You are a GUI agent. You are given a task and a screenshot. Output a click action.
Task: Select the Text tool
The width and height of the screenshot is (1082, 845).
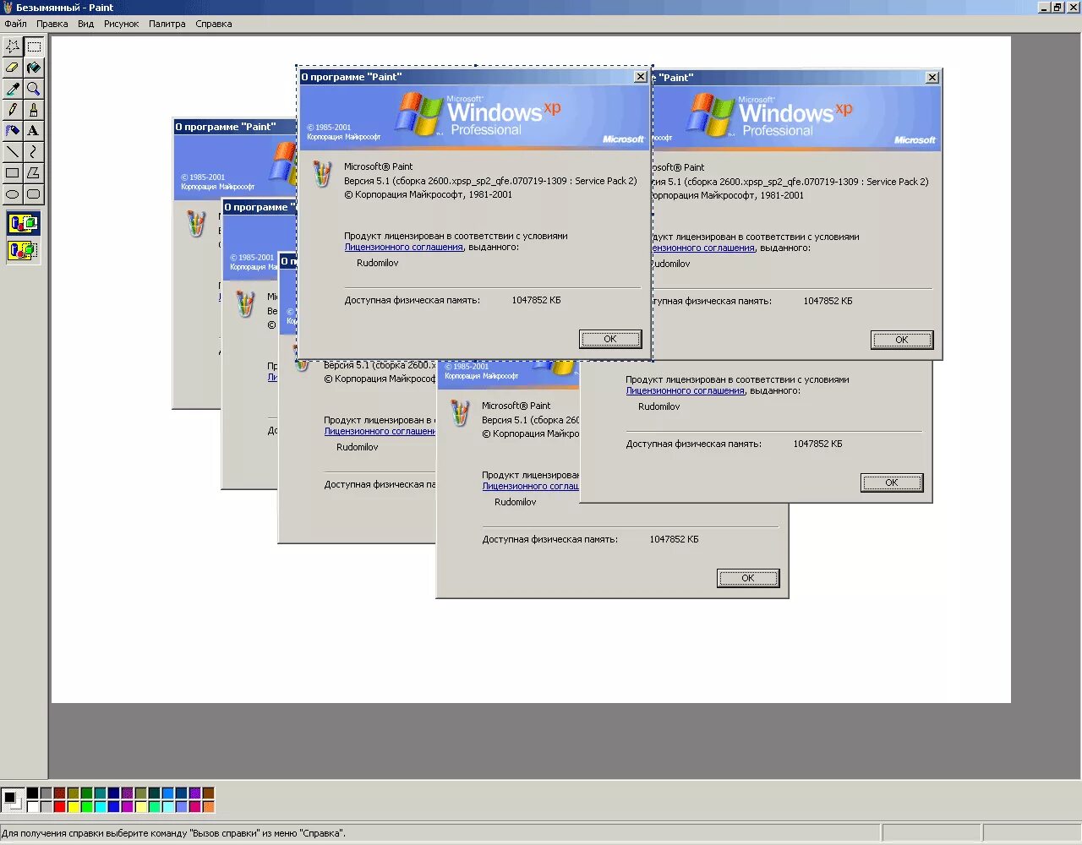[x=34, y=131]
